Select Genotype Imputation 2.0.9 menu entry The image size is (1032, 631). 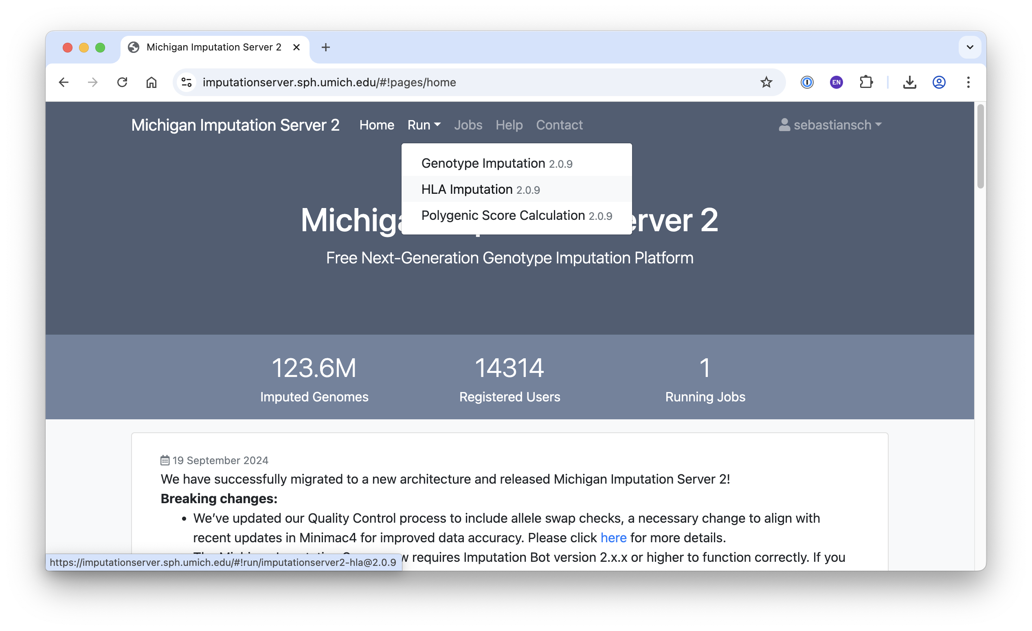click(496, 163)
